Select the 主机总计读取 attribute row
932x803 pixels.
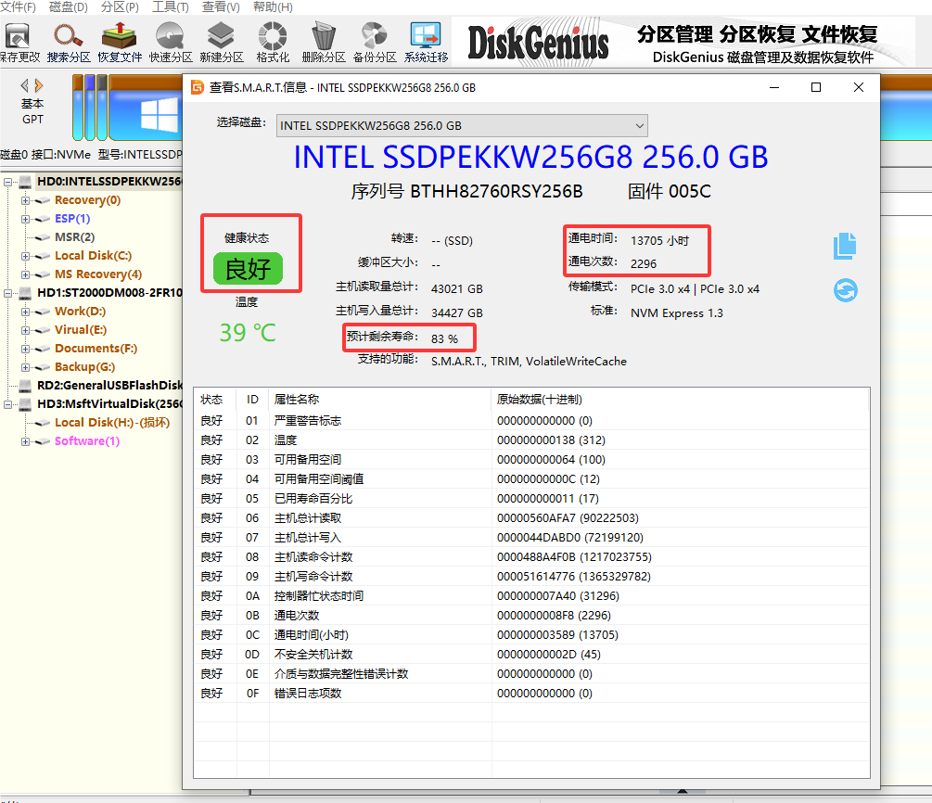click(531, 518)
